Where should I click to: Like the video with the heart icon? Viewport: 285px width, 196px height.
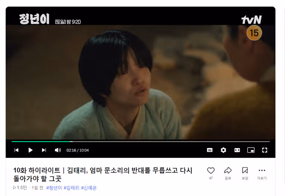point(211,170)
